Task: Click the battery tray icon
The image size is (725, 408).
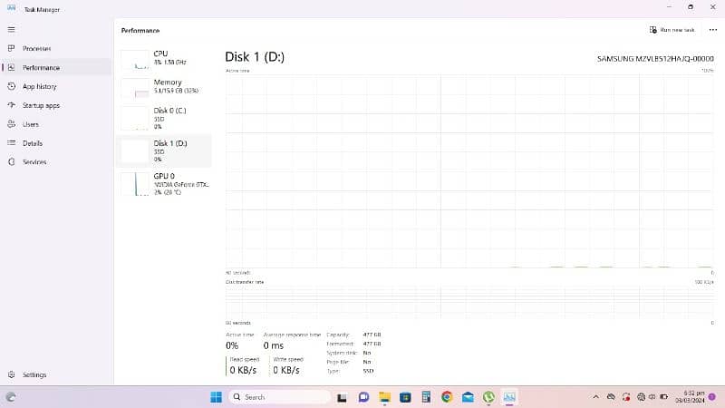Action: point(664,397)
